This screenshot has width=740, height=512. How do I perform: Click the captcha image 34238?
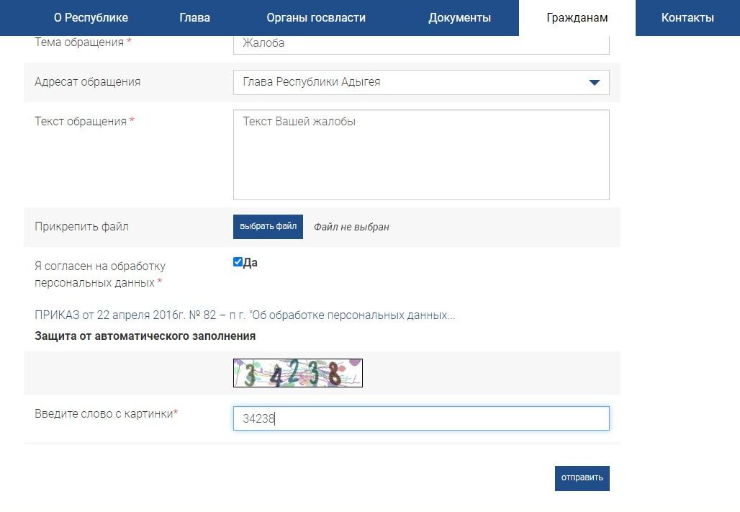click(298, 373)
